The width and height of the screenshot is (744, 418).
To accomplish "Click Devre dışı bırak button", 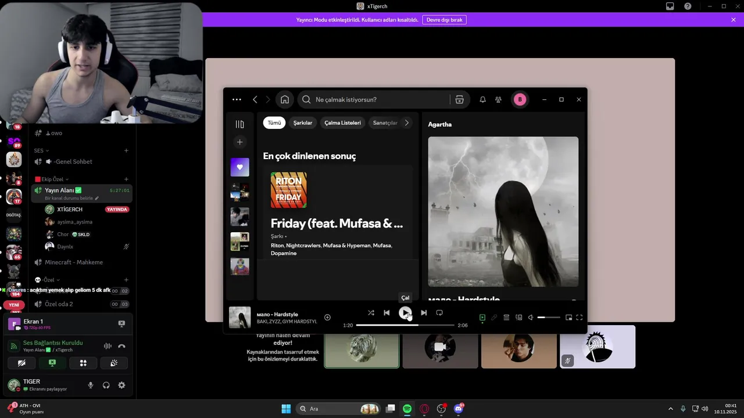I will point(445,20).
